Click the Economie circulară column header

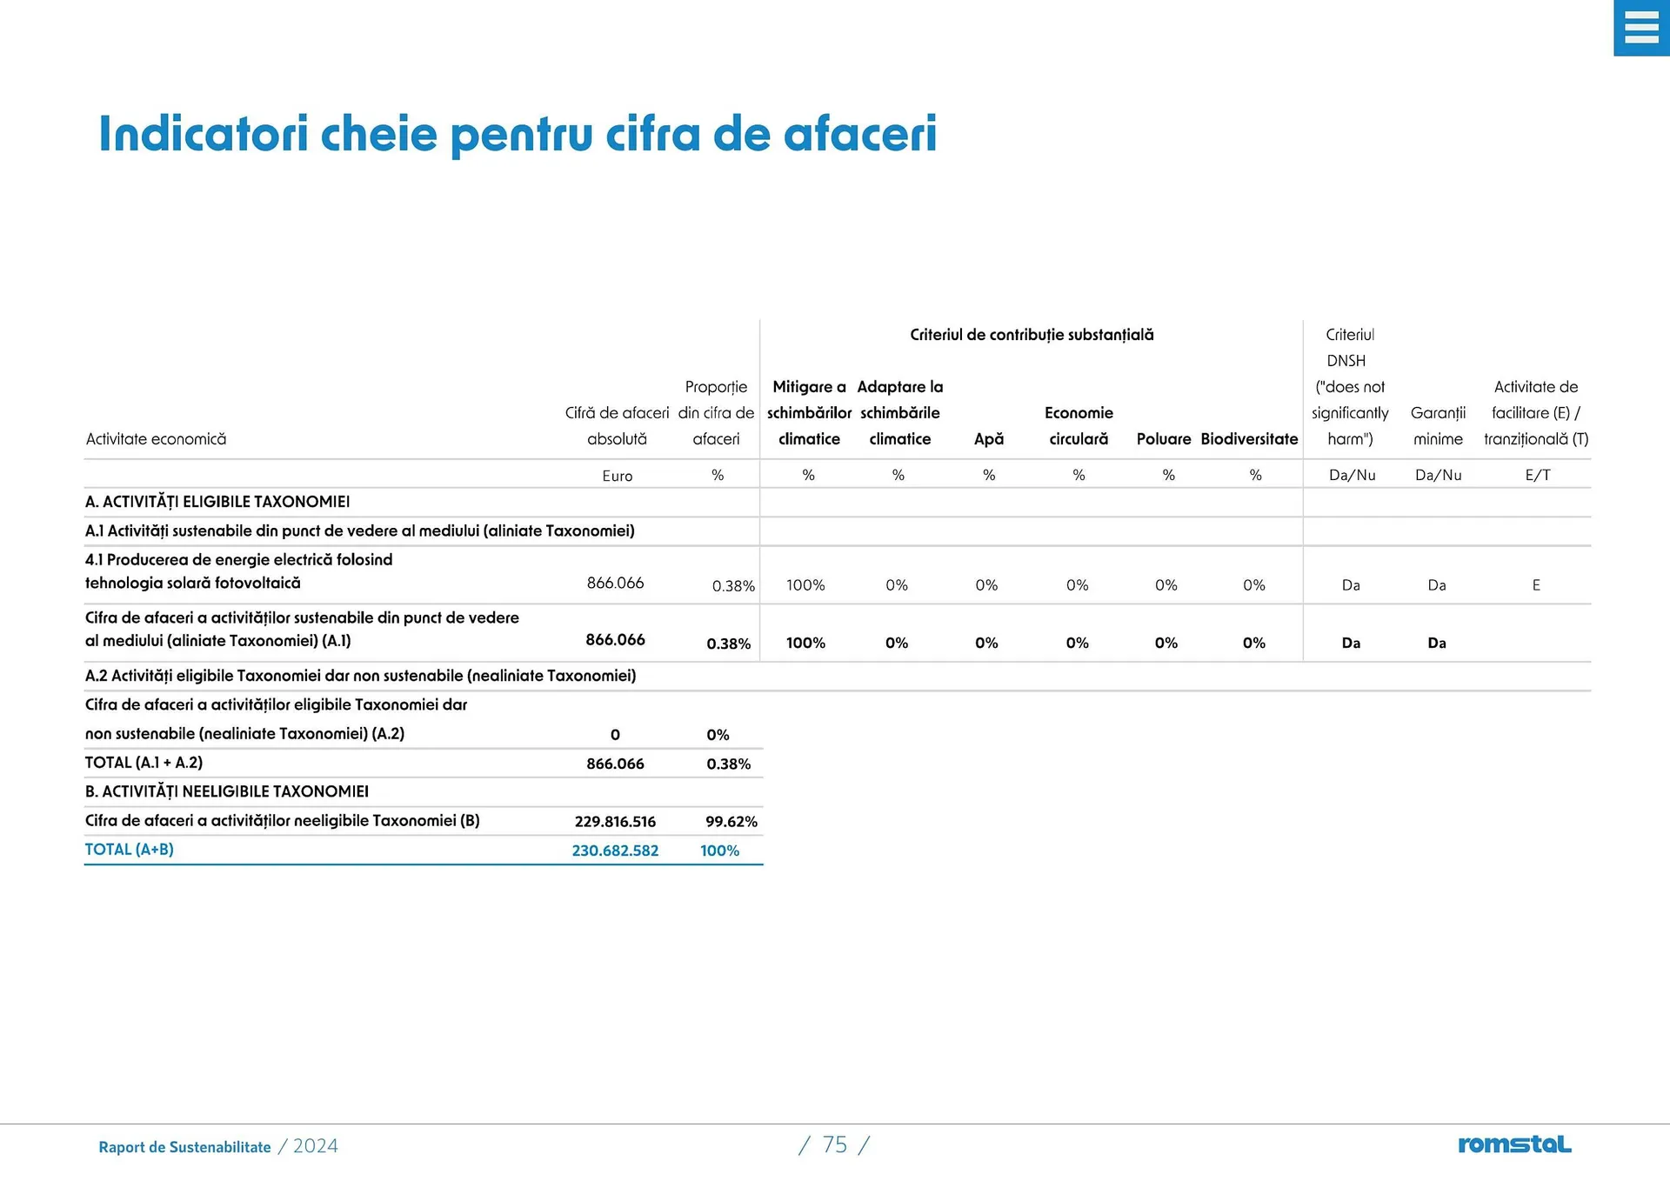[x=1079, y=425]
